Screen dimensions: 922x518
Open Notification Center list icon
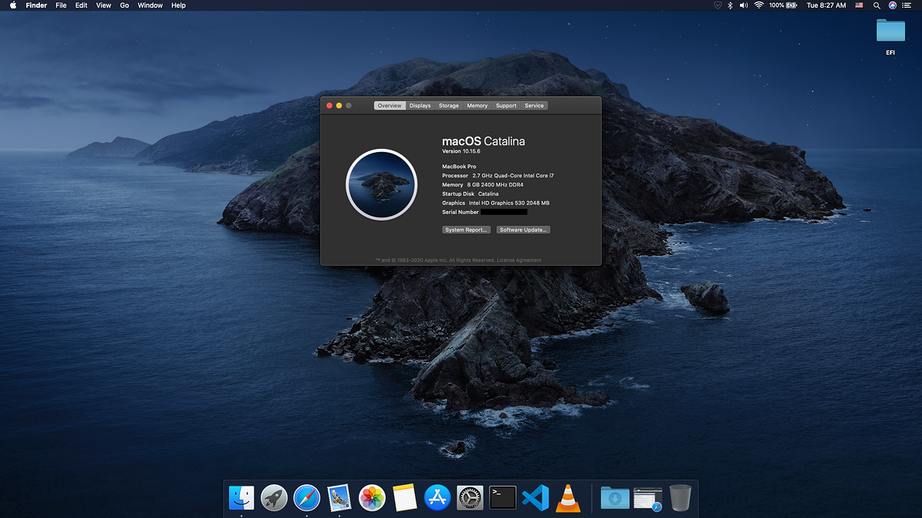point(907,5)
